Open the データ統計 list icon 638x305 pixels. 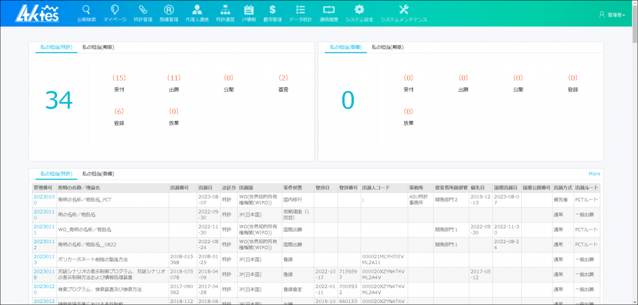300,10
